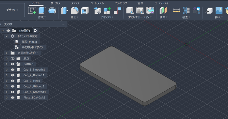
Task: Click the root component icon beside (未保存)
Action: (x=14, y=30)
